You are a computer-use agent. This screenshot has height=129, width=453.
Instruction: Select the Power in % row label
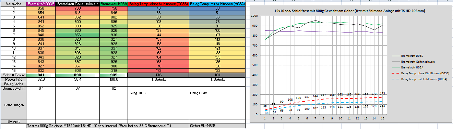coord(13,79)
